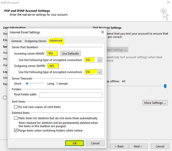172x151 pixels.
Task: Click the Root folder path field
Action: tap(71, 95)
